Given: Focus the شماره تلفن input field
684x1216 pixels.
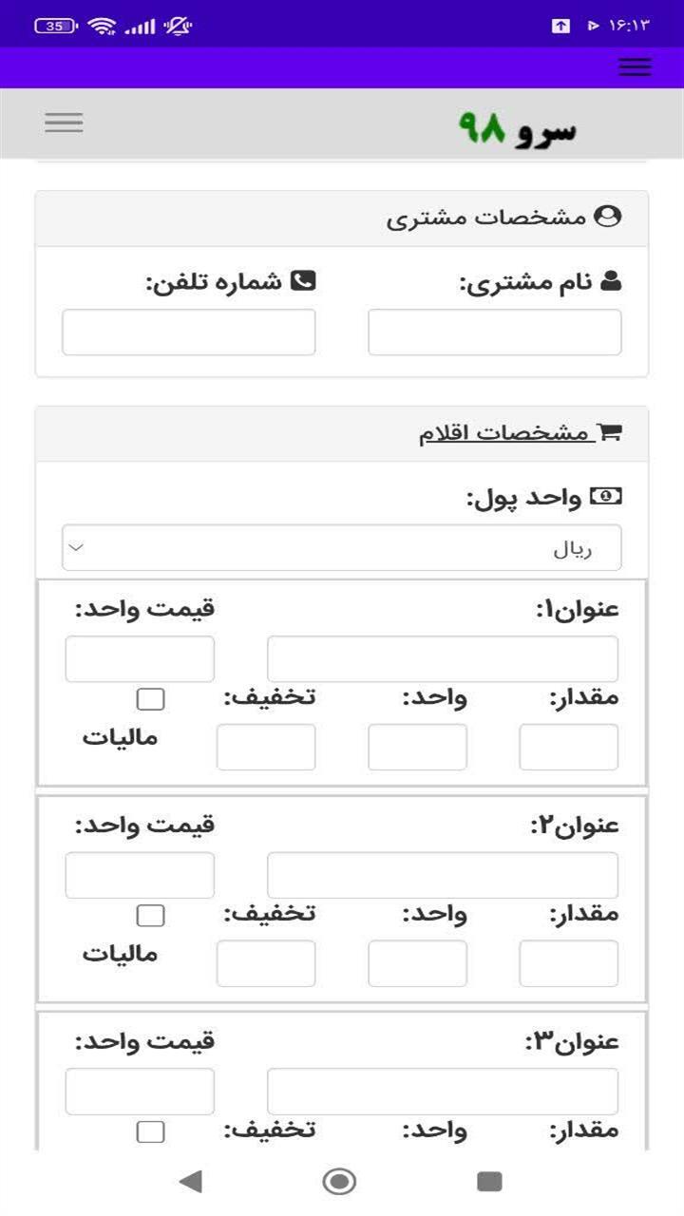Looking at the screenshot, I should click(189, 332).
